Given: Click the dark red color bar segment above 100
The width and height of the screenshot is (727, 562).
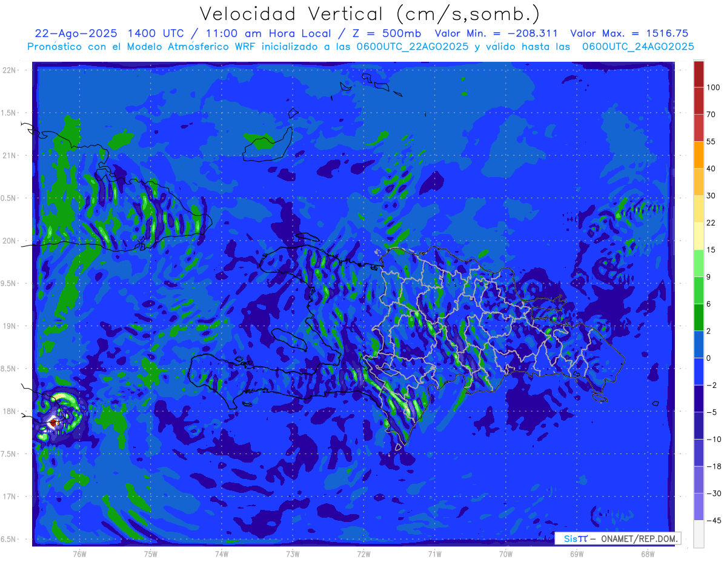Looking at the screenshot, I should (699, 75).
